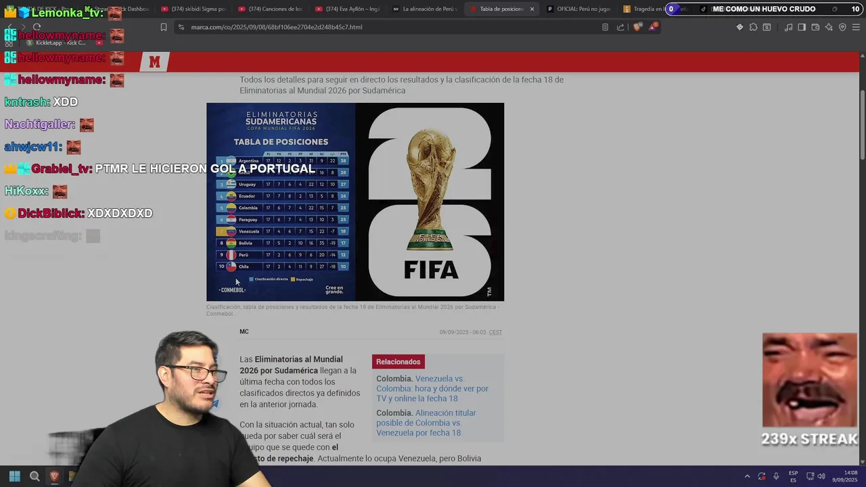The width and height of the screenshot is (866, 487).
Task: Click the share page icon in address bar
Action: click(620, 27)
